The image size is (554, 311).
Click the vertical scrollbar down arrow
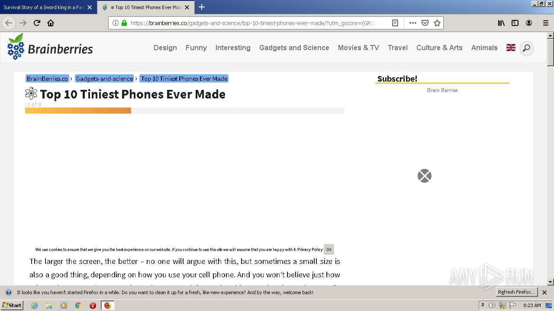551,282
